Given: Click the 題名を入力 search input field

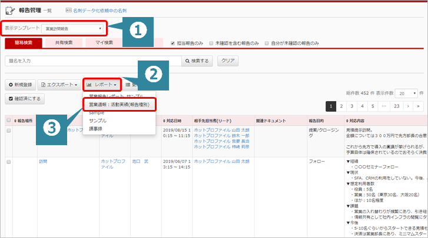Looking at the screenshot, I should coord(93,61).
